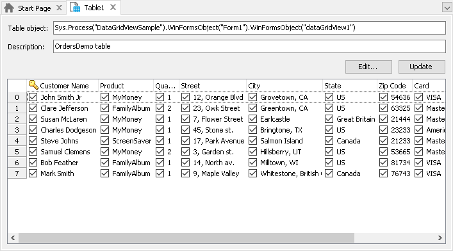Select row header 3
453x251 pixels.
(17, 130)
